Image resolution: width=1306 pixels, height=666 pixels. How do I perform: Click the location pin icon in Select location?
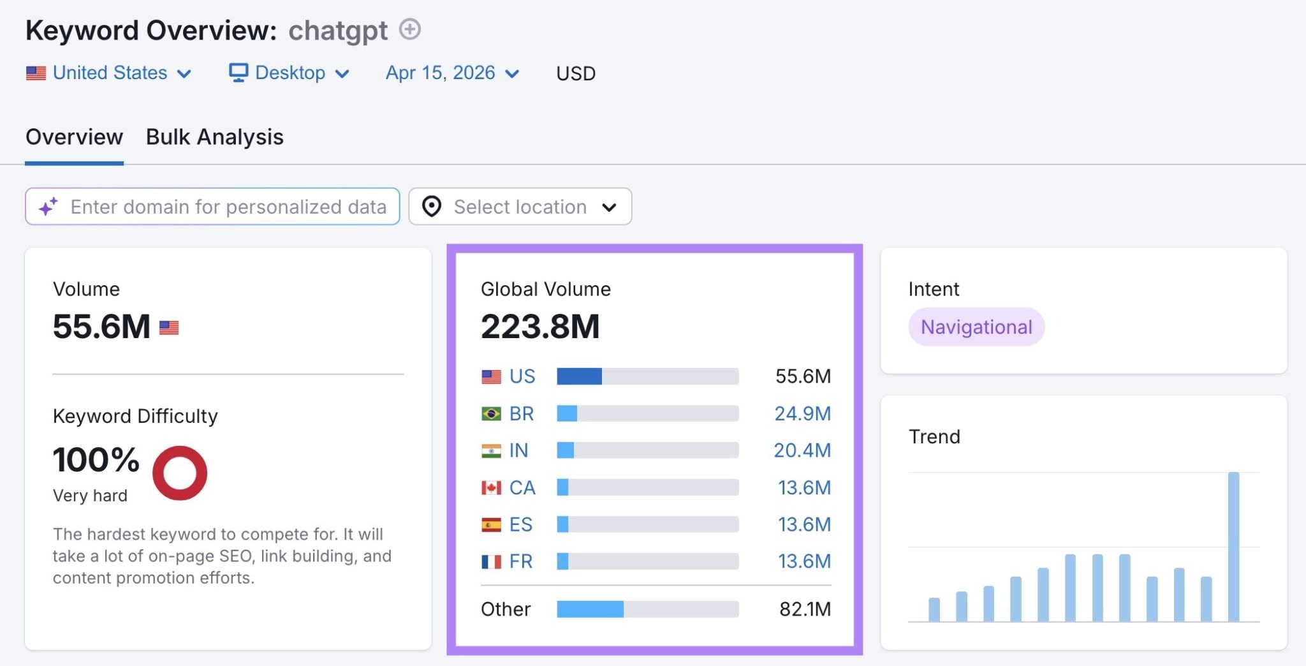click(x=431, y=206)
